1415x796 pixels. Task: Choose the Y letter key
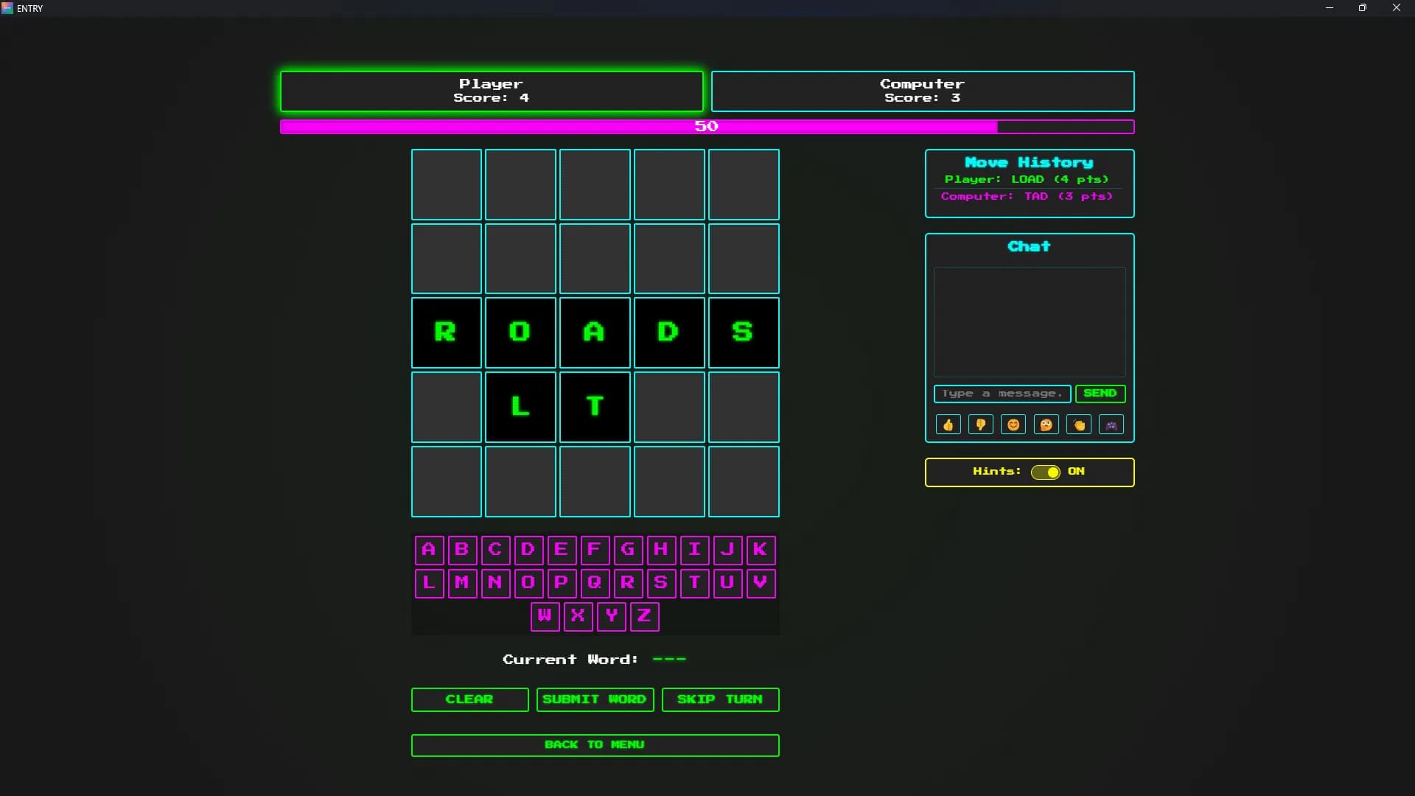coord(611,616)
